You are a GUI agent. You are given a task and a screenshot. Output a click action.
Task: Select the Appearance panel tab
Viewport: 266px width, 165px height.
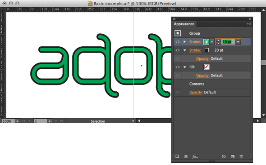(x=184, y=24)
